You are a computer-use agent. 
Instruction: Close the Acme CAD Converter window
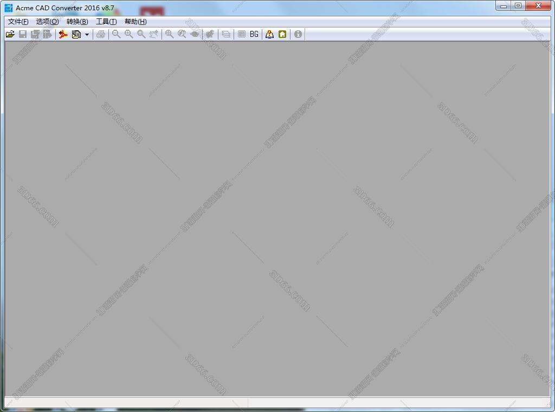(538, 6)
